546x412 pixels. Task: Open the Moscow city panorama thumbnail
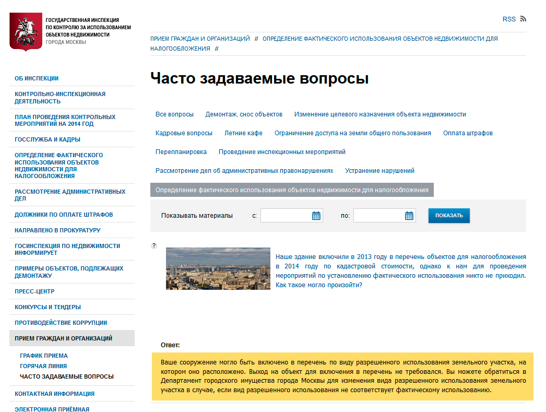tap(218, 268)
